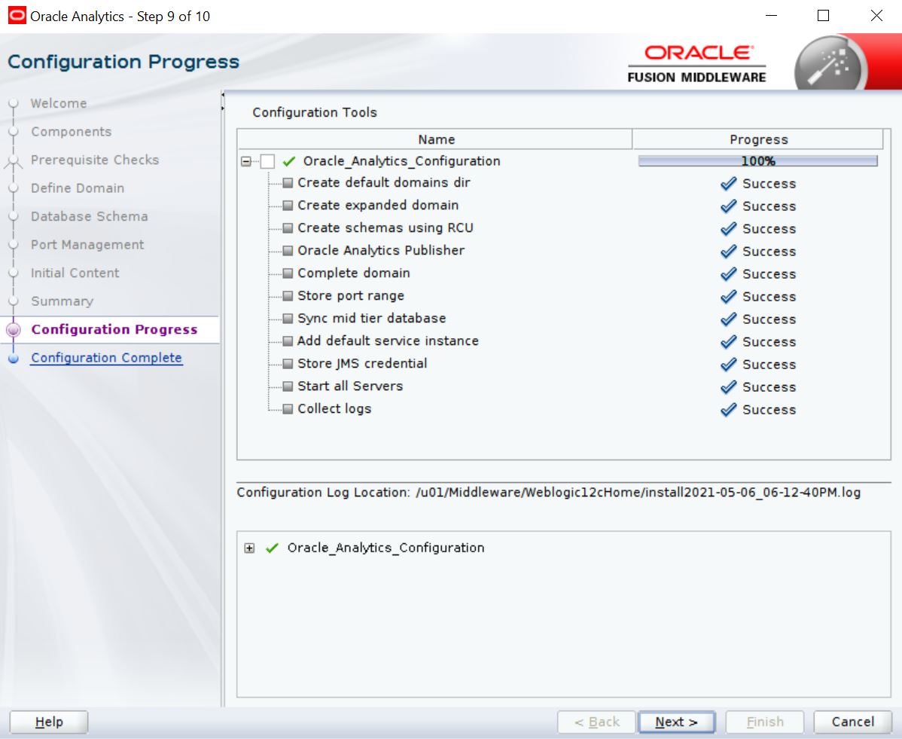Click the 100% progress bar
This screenshot has width=902, height=739.
coord(758,161)
